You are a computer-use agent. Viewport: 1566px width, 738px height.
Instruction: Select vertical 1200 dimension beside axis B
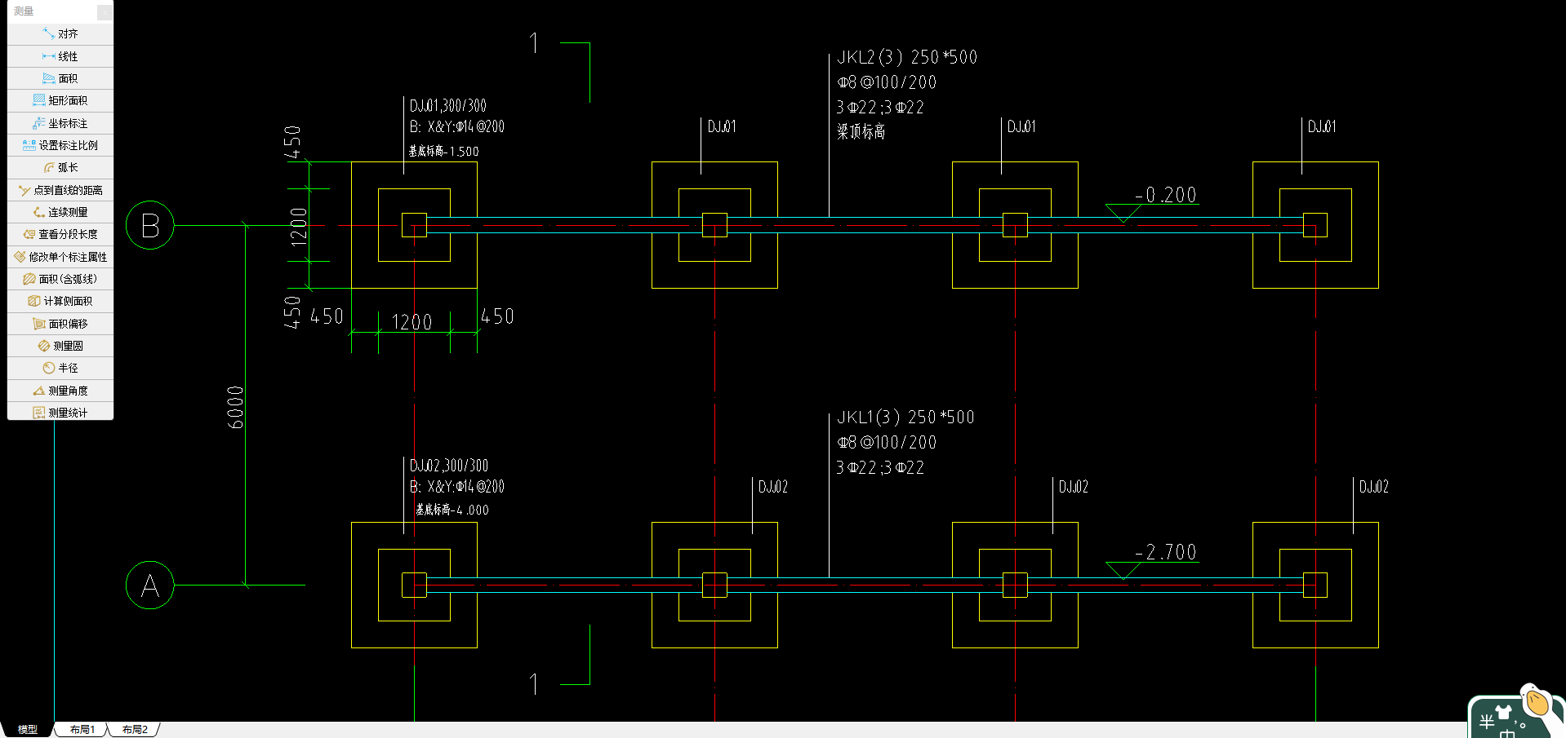(299, 226)
